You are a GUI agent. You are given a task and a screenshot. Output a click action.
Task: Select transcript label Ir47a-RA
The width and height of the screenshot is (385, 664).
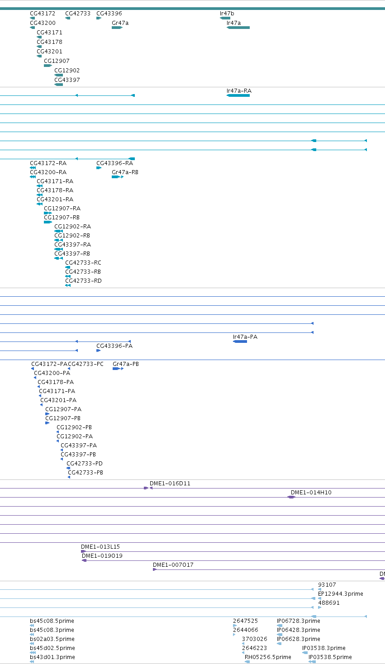tap(239, 91)
